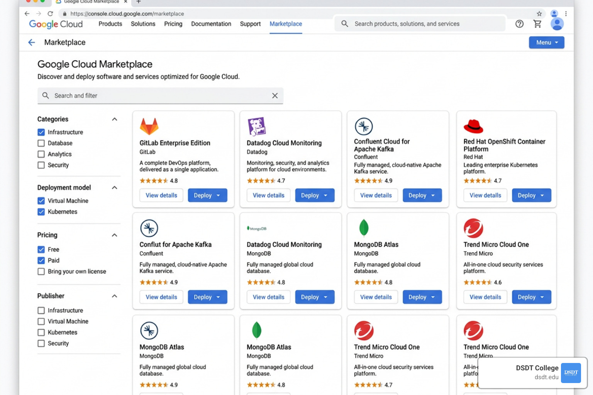The width and height of the screenshot is (593, 395).
Task: Click the MongoDB leaf logo on MongoDB Atlas card
Action: coord(364,228)
